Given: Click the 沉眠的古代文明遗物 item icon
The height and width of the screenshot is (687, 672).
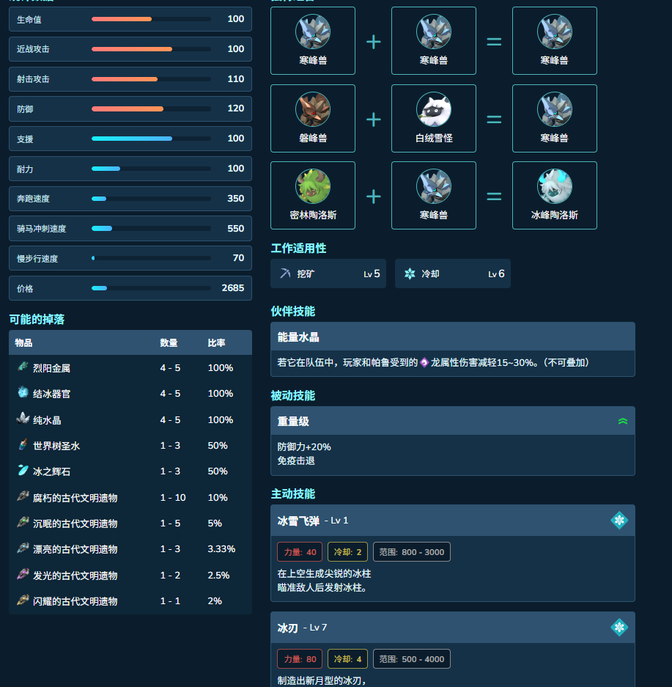Looking at the screenshot, I should tap(23, 522).
